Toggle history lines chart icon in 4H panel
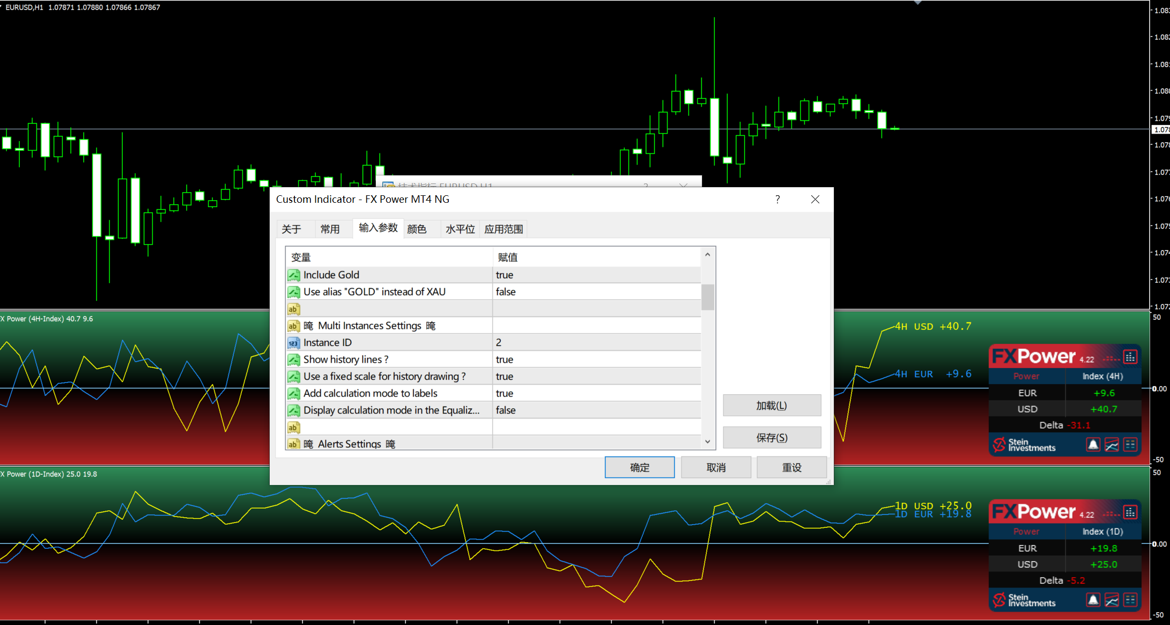This screenshot has width=1170, height=625. click(x=1112, y=445)
